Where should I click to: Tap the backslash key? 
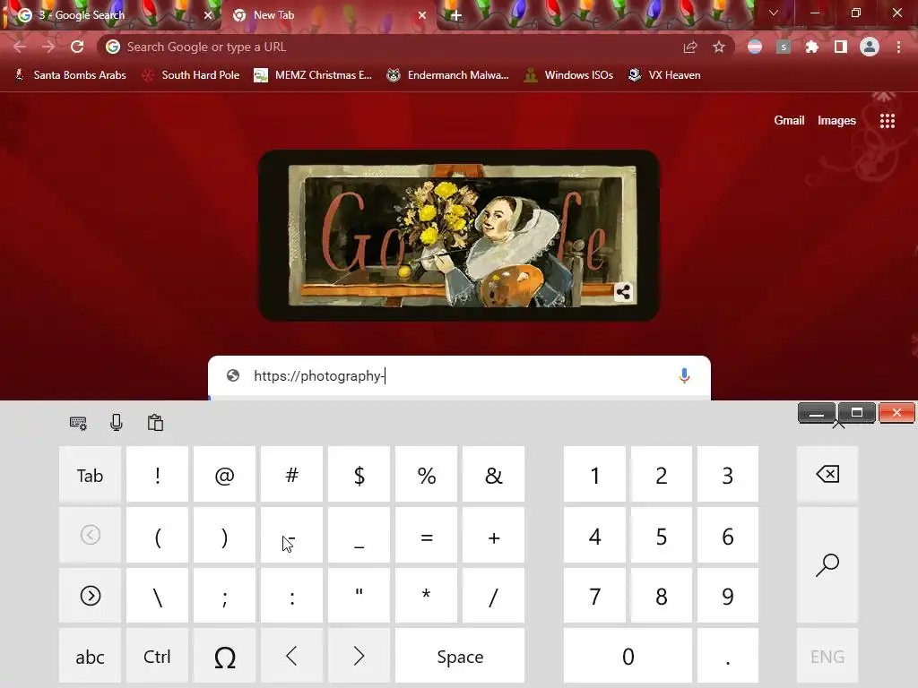point(157,596)
